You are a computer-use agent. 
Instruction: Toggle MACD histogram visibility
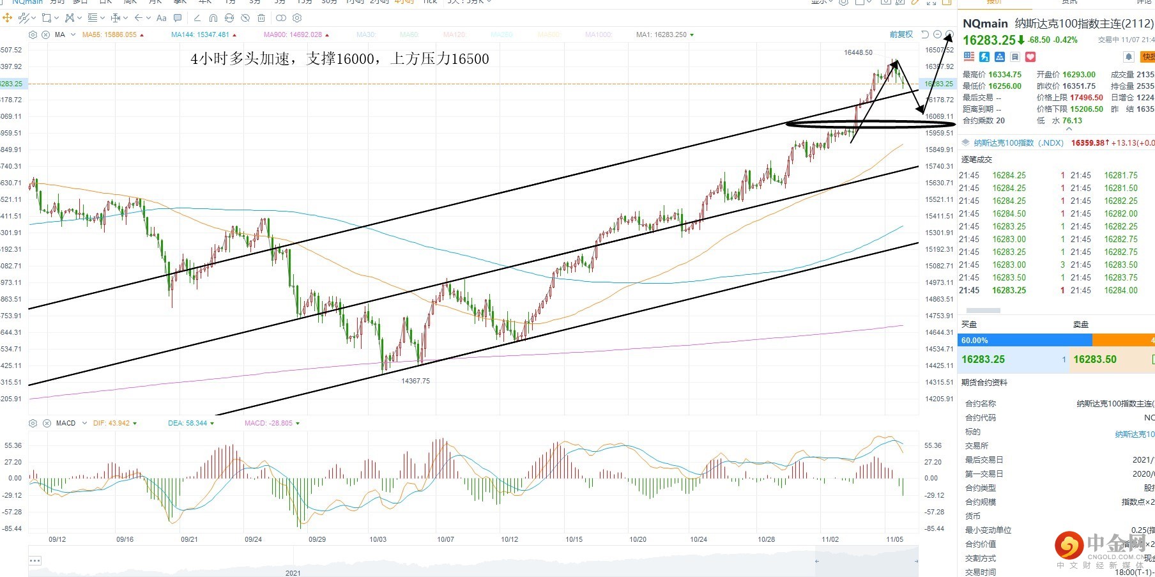[272, 423]
